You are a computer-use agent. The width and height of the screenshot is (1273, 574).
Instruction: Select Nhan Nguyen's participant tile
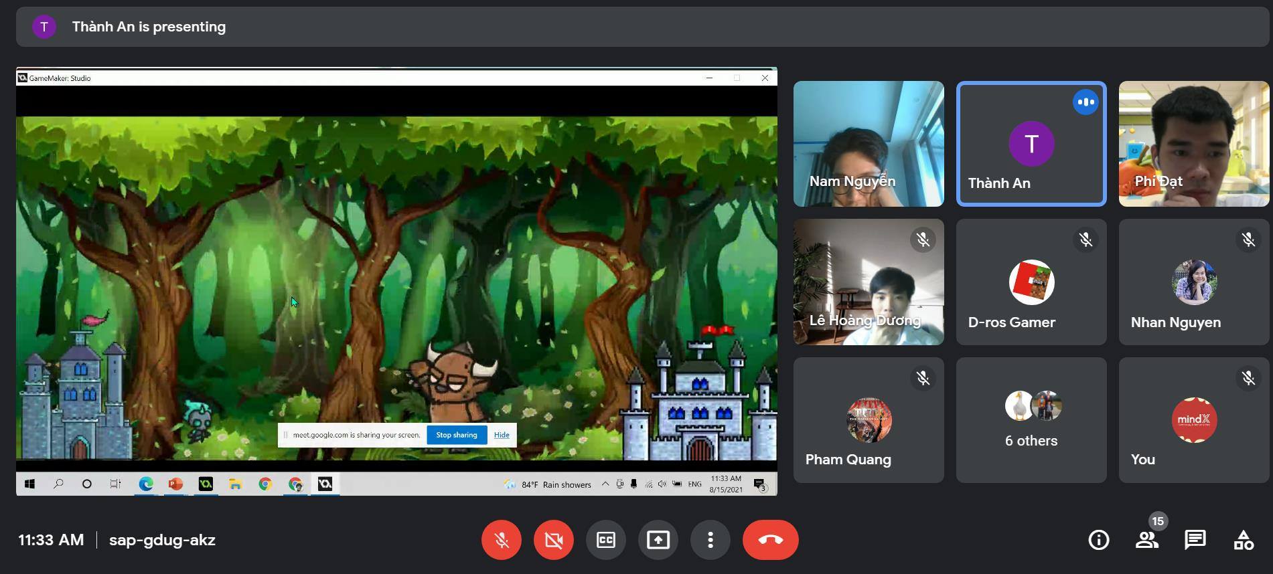[1194, 282]
